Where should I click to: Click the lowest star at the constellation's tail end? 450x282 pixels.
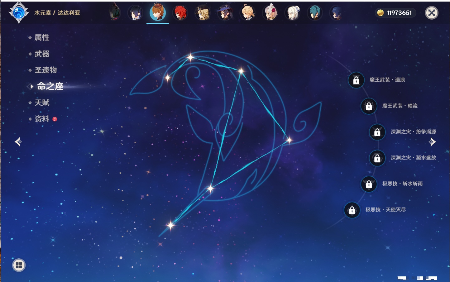[170, 225]
